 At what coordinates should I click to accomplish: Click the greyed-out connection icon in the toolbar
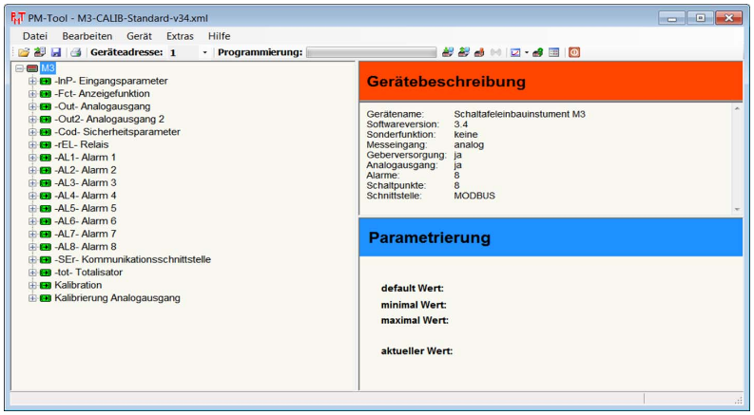click(495, 52)
